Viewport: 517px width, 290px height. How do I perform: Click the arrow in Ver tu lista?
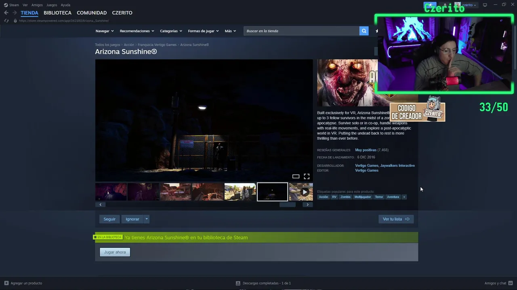pos(407,219)
